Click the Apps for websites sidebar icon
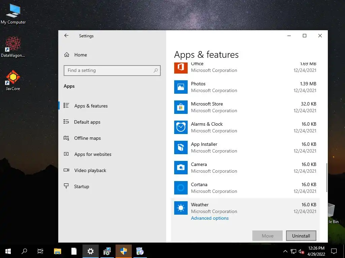 [66, 154]
